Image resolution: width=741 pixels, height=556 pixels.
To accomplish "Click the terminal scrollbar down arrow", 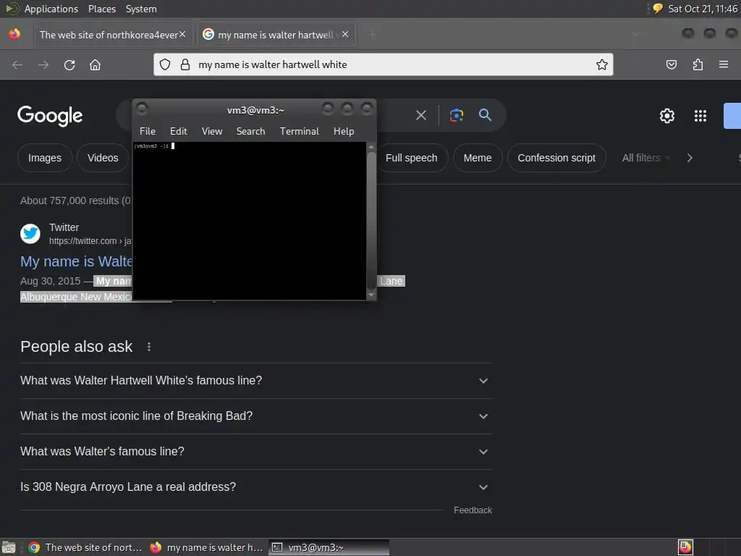I will pyautogui.click(x=371, y=295).
